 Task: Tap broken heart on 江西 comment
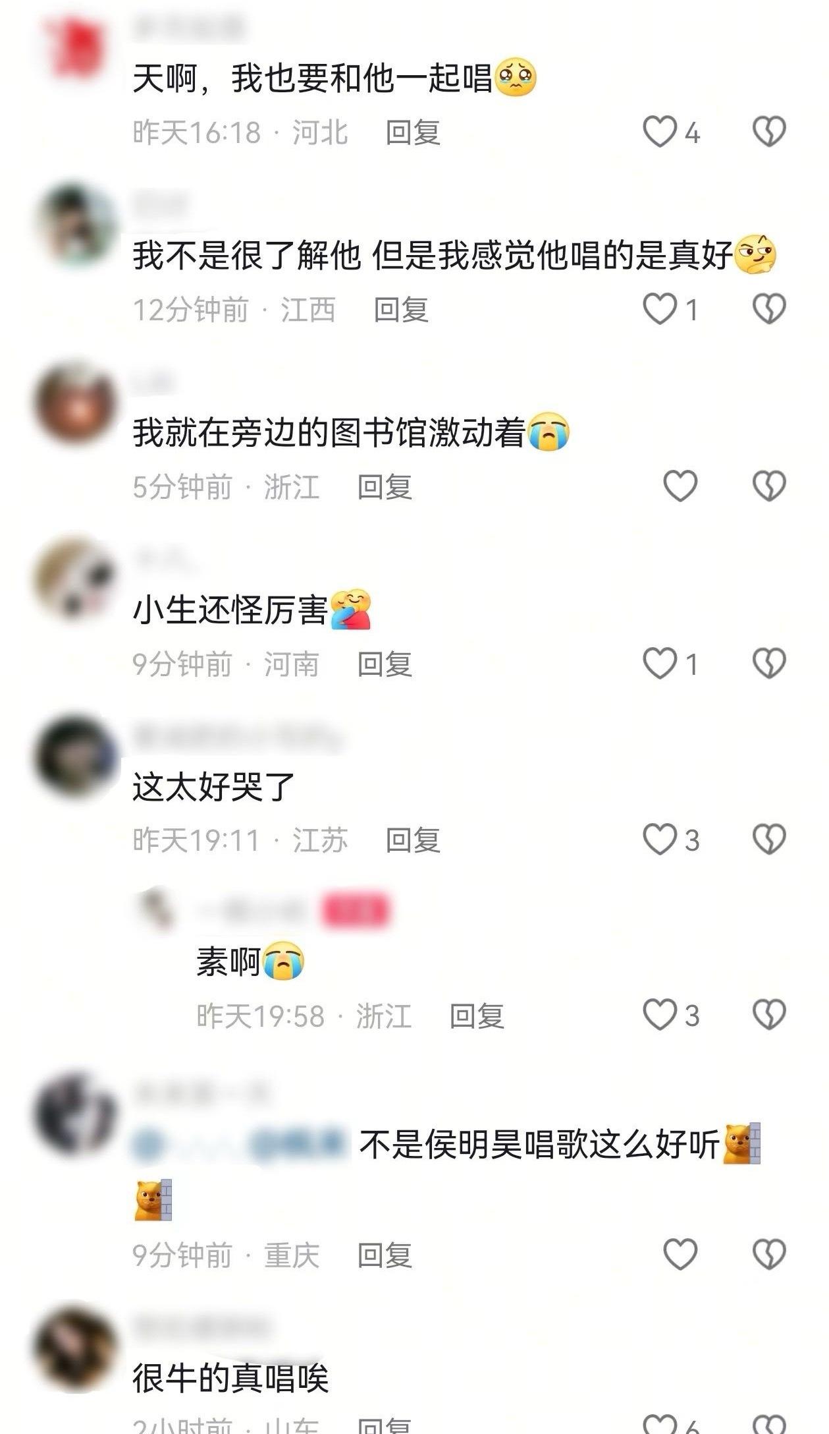click(x=769, y=308)
